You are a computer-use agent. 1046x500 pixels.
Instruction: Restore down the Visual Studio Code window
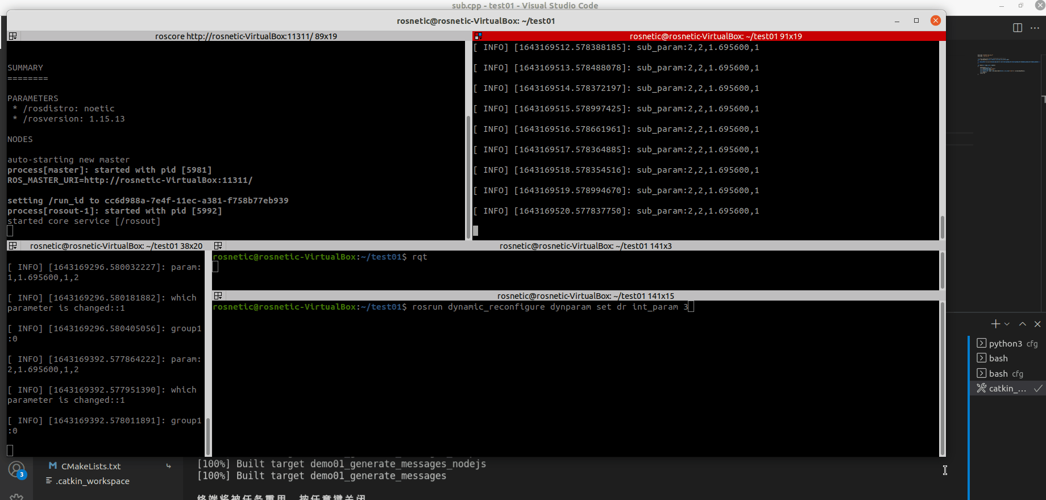[x=1021, y=5]
